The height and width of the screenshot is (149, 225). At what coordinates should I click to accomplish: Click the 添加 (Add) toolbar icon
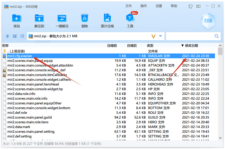(17, 18)
